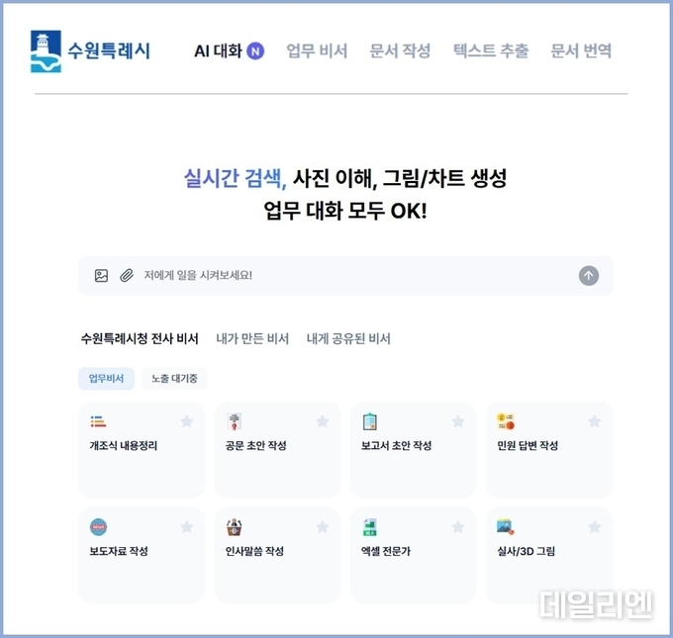The image size is (673, 638).
Task: Click the 수원특례시 logo
Action: click(x=91, y=51)
